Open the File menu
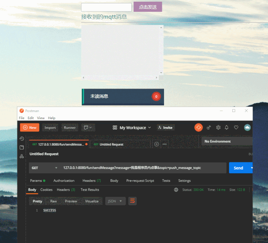Screen dimensions: 268x243 tap(21, 118)
